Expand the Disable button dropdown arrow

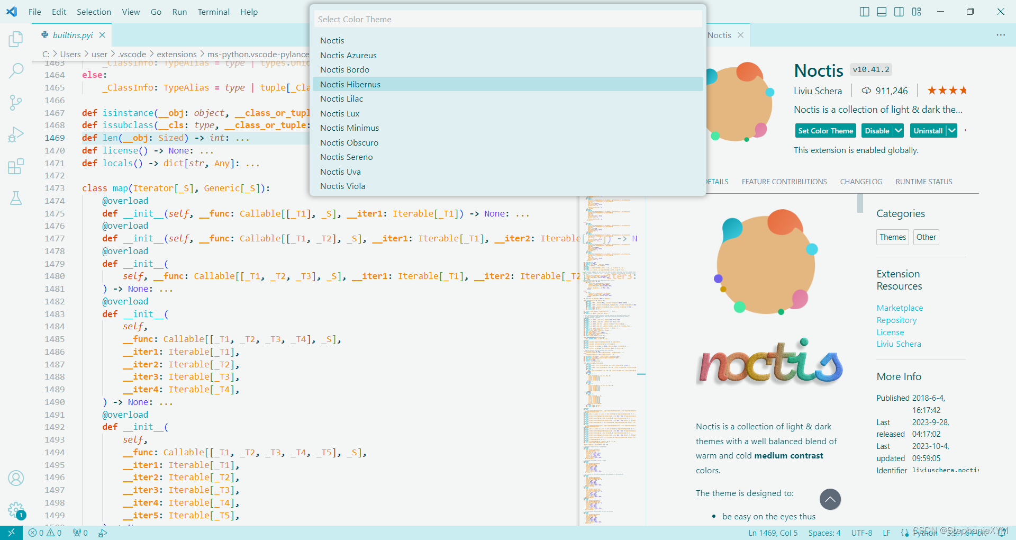899,131
